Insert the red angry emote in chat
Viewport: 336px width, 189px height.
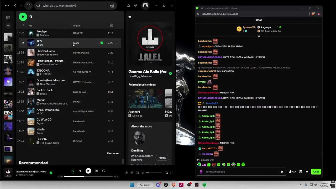coord(214,165)
